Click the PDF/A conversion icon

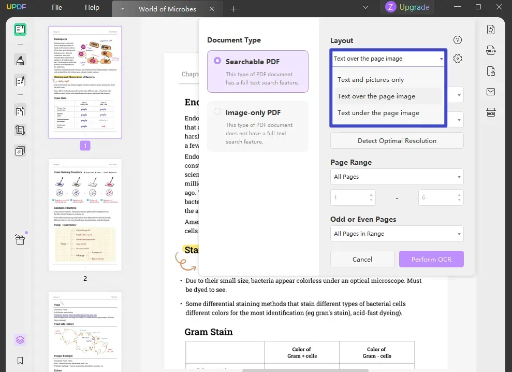click(x=490, y=50)
